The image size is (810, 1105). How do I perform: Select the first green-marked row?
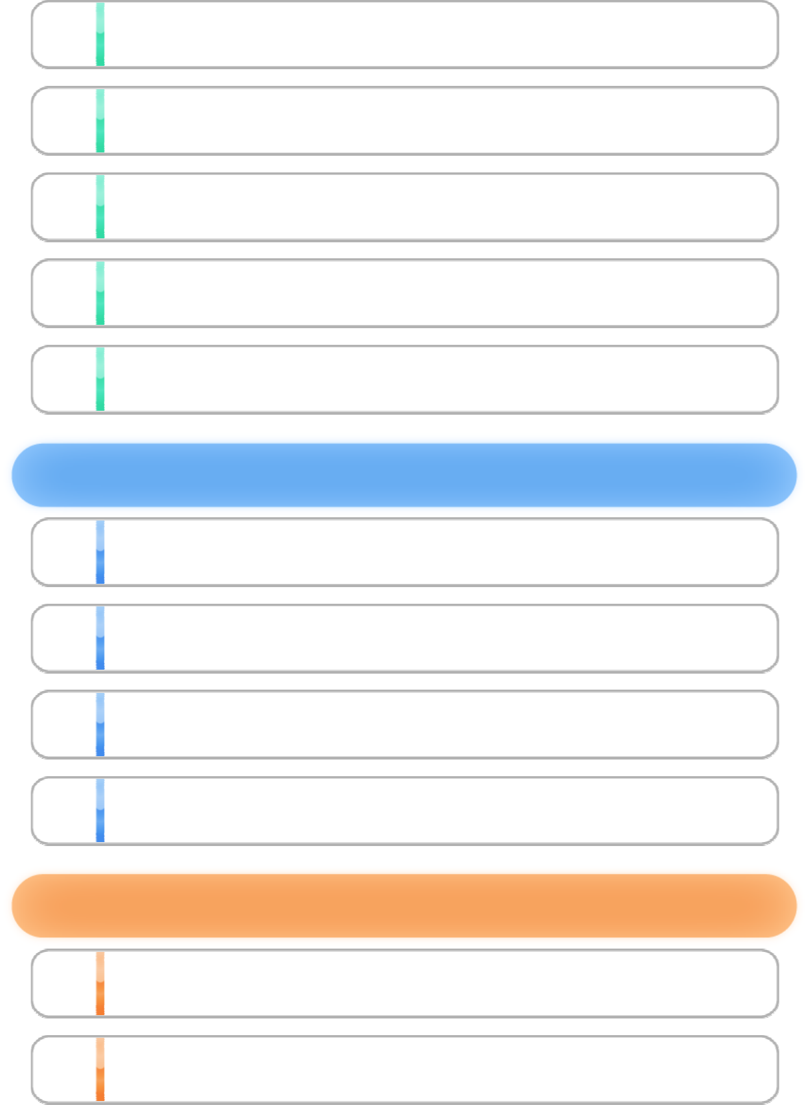404,35
